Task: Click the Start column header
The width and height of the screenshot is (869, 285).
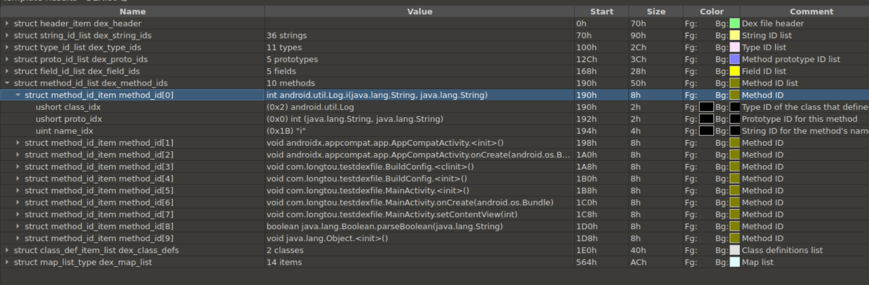Action: (601, 11)
